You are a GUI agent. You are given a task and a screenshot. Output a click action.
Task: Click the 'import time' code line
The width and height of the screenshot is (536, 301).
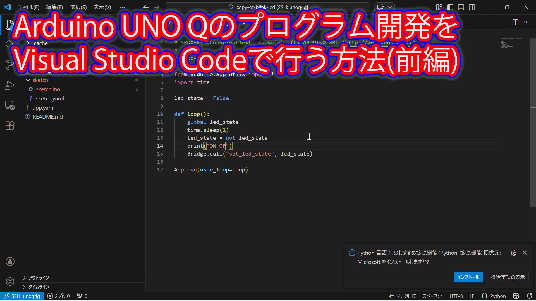pyautogui.click(x=192, y=82)
